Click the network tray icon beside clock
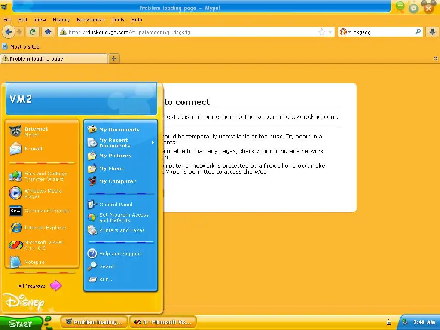This screenshot has height=330, width=440. pyautogui.click(x=405, y=322)
